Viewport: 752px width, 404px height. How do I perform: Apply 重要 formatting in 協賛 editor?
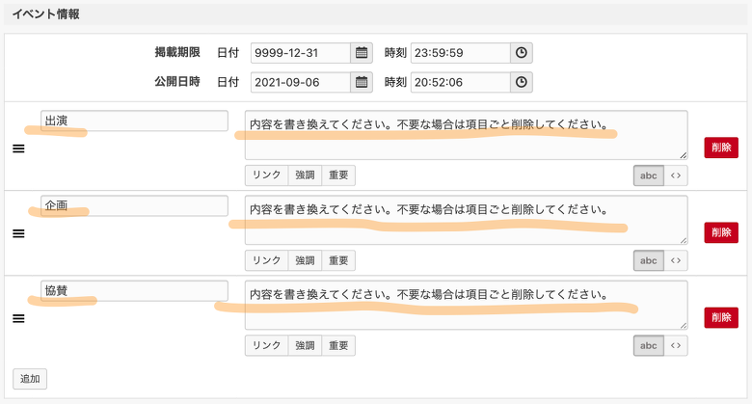(338, 345)
